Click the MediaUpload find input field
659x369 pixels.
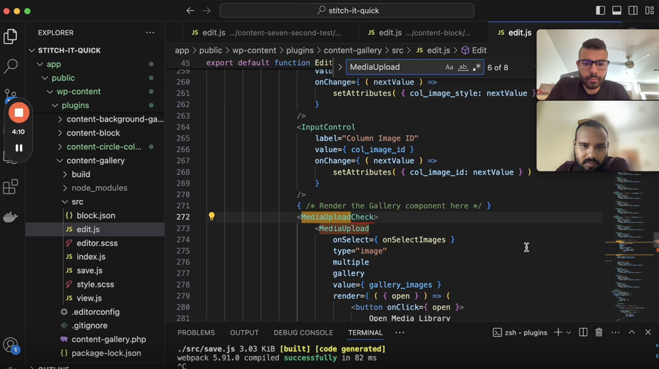(x=395, y=67)
